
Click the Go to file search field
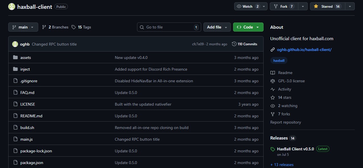[x=169, y=27]
